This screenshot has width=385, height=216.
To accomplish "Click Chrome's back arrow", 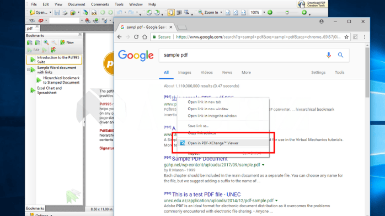I will (x=120, y=37).
